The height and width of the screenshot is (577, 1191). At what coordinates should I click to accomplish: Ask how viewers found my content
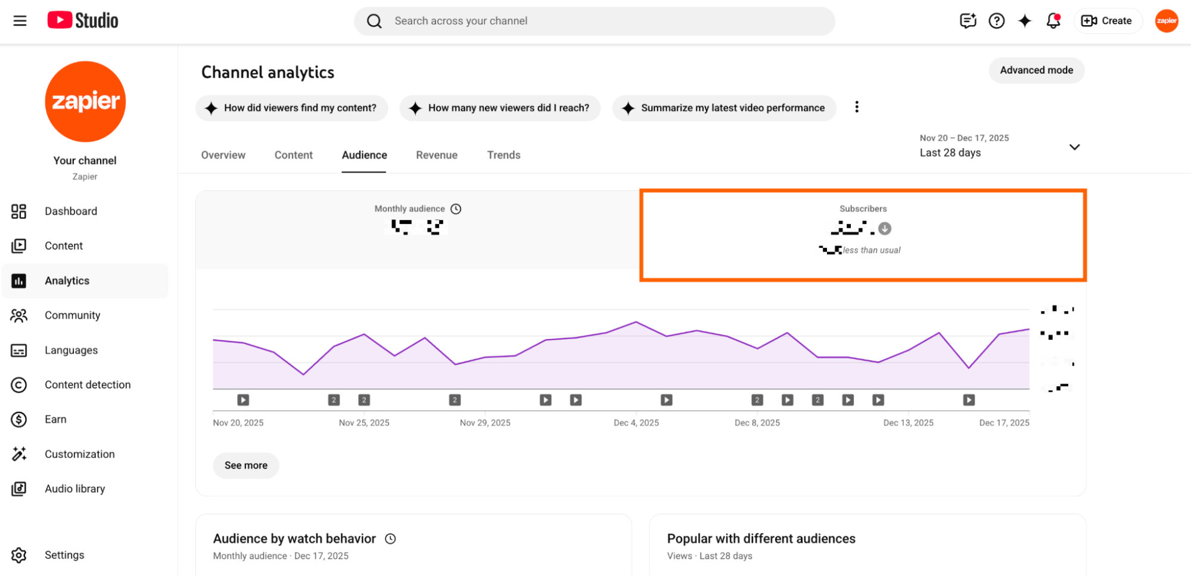point(291,108)
